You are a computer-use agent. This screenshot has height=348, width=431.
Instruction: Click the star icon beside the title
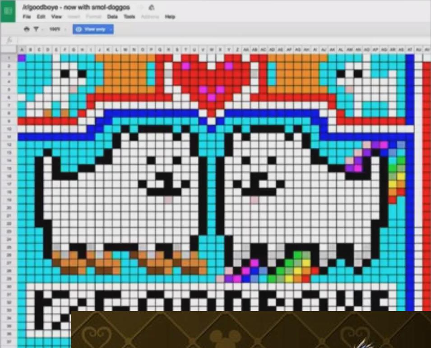141,7
